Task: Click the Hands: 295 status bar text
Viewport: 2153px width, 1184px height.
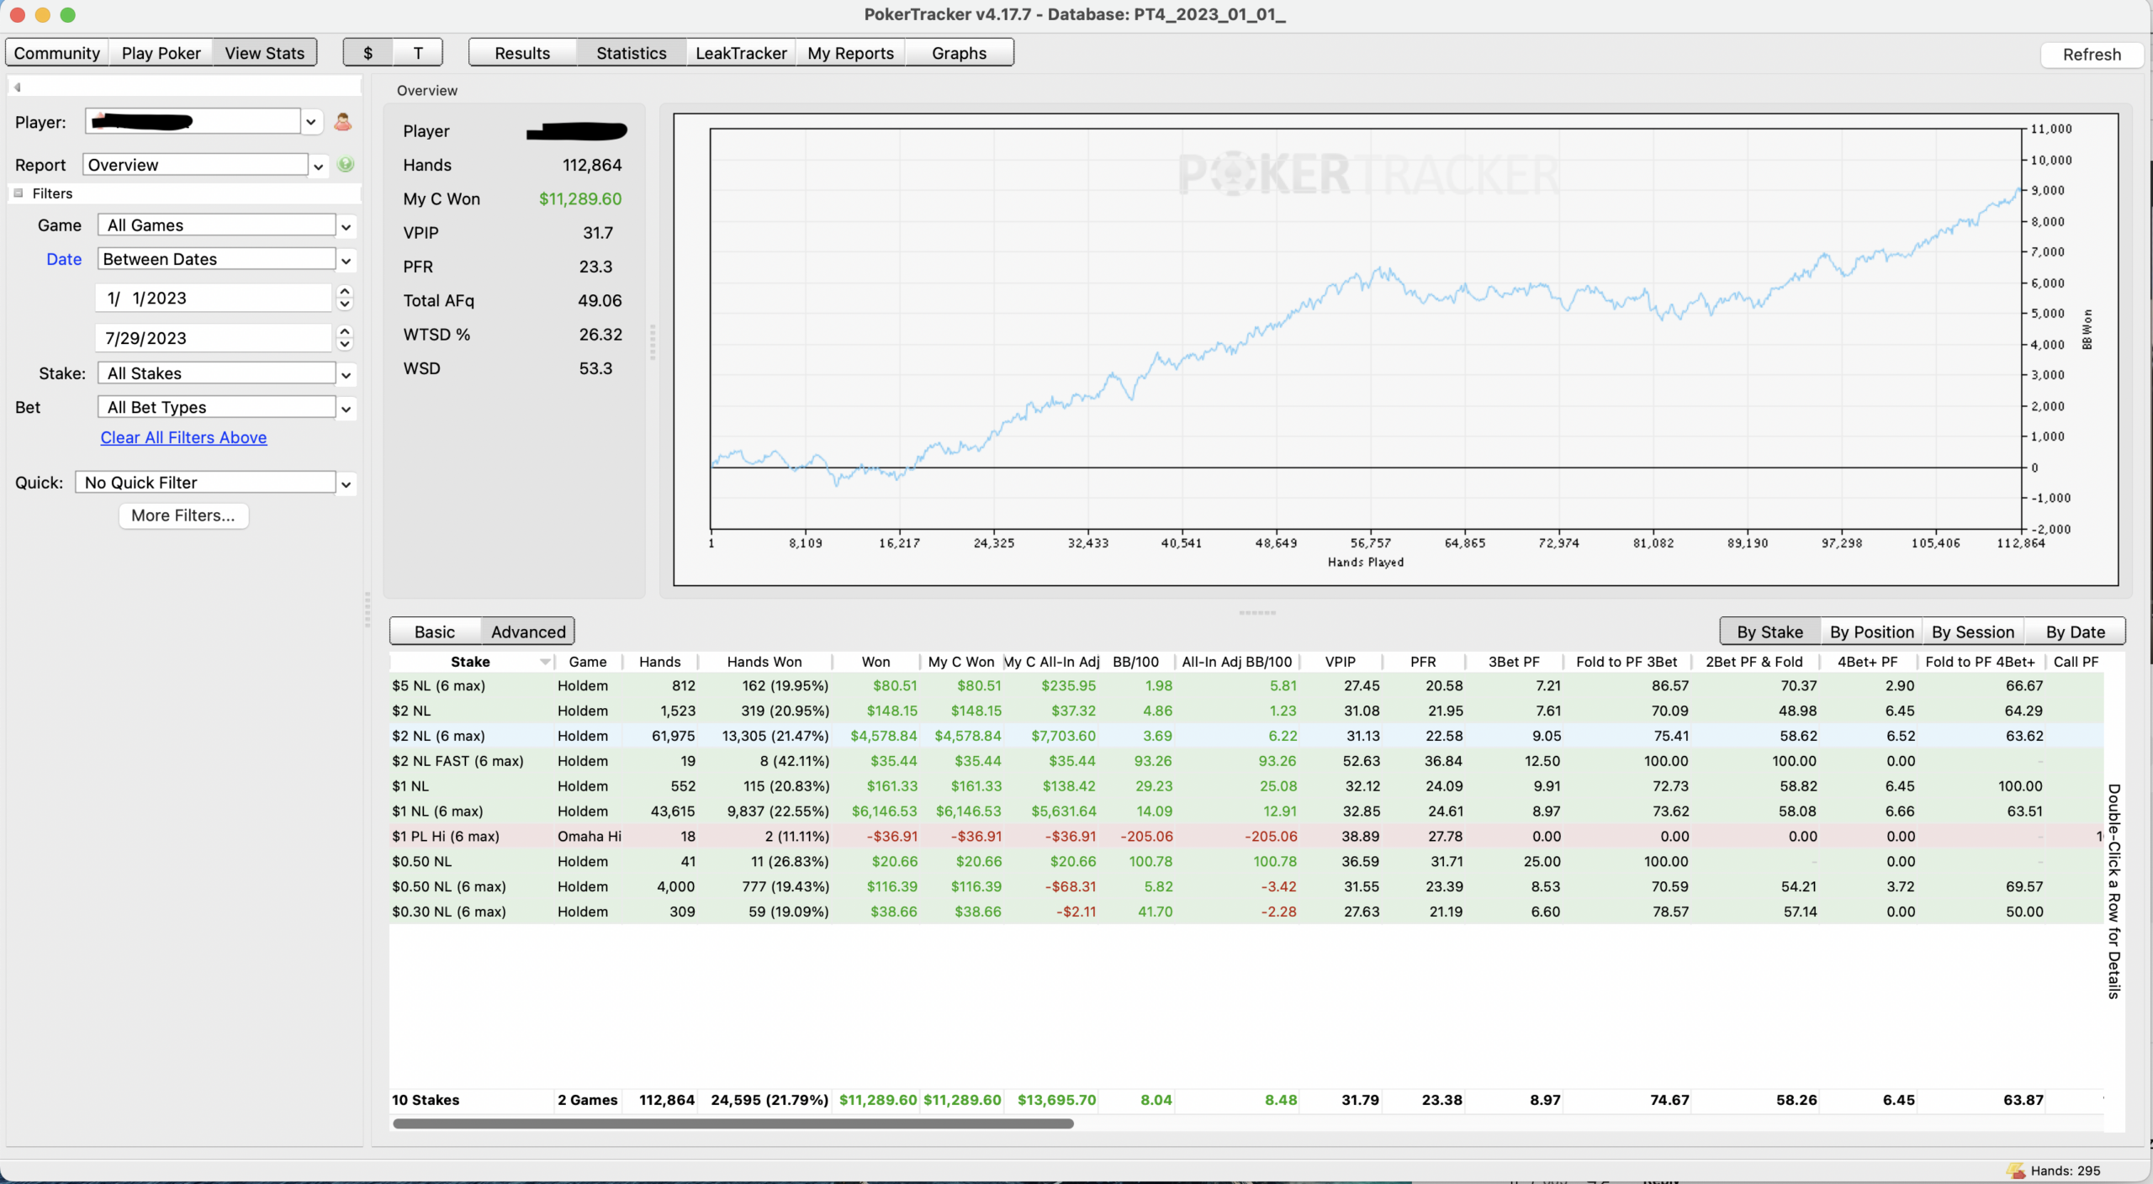Action: [2066, 1171]
